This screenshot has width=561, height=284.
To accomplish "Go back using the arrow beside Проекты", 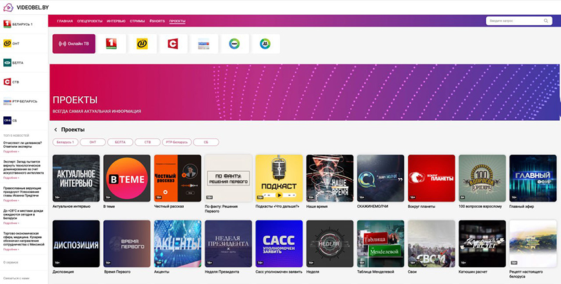I will point(55,130).
